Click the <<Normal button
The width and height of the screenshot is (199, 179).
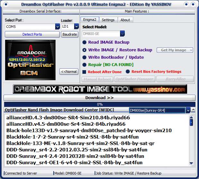click(x=69, y=72)
